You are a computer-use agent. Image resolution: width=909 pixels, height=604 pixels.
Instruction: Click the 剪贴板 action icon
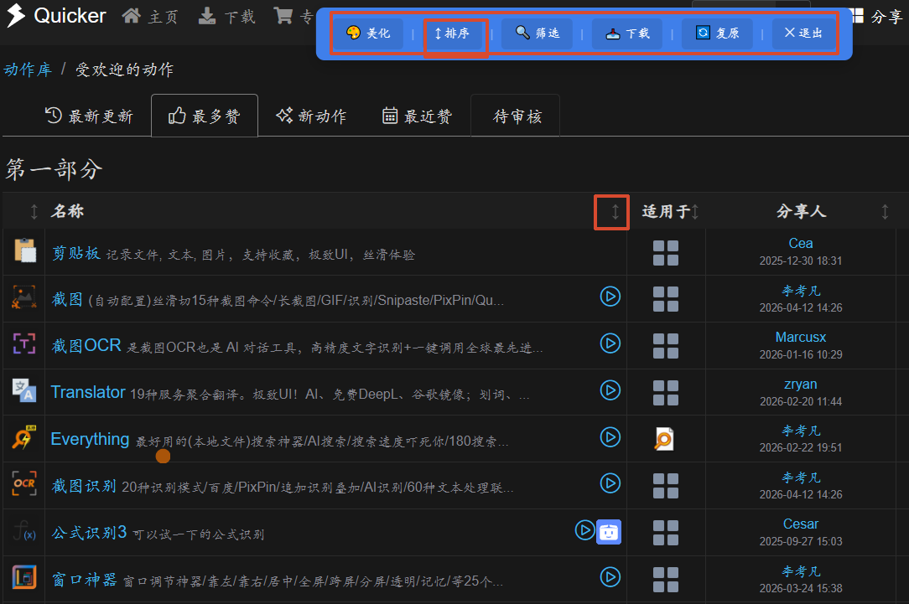pyautogui.click(x=24, y=250)
